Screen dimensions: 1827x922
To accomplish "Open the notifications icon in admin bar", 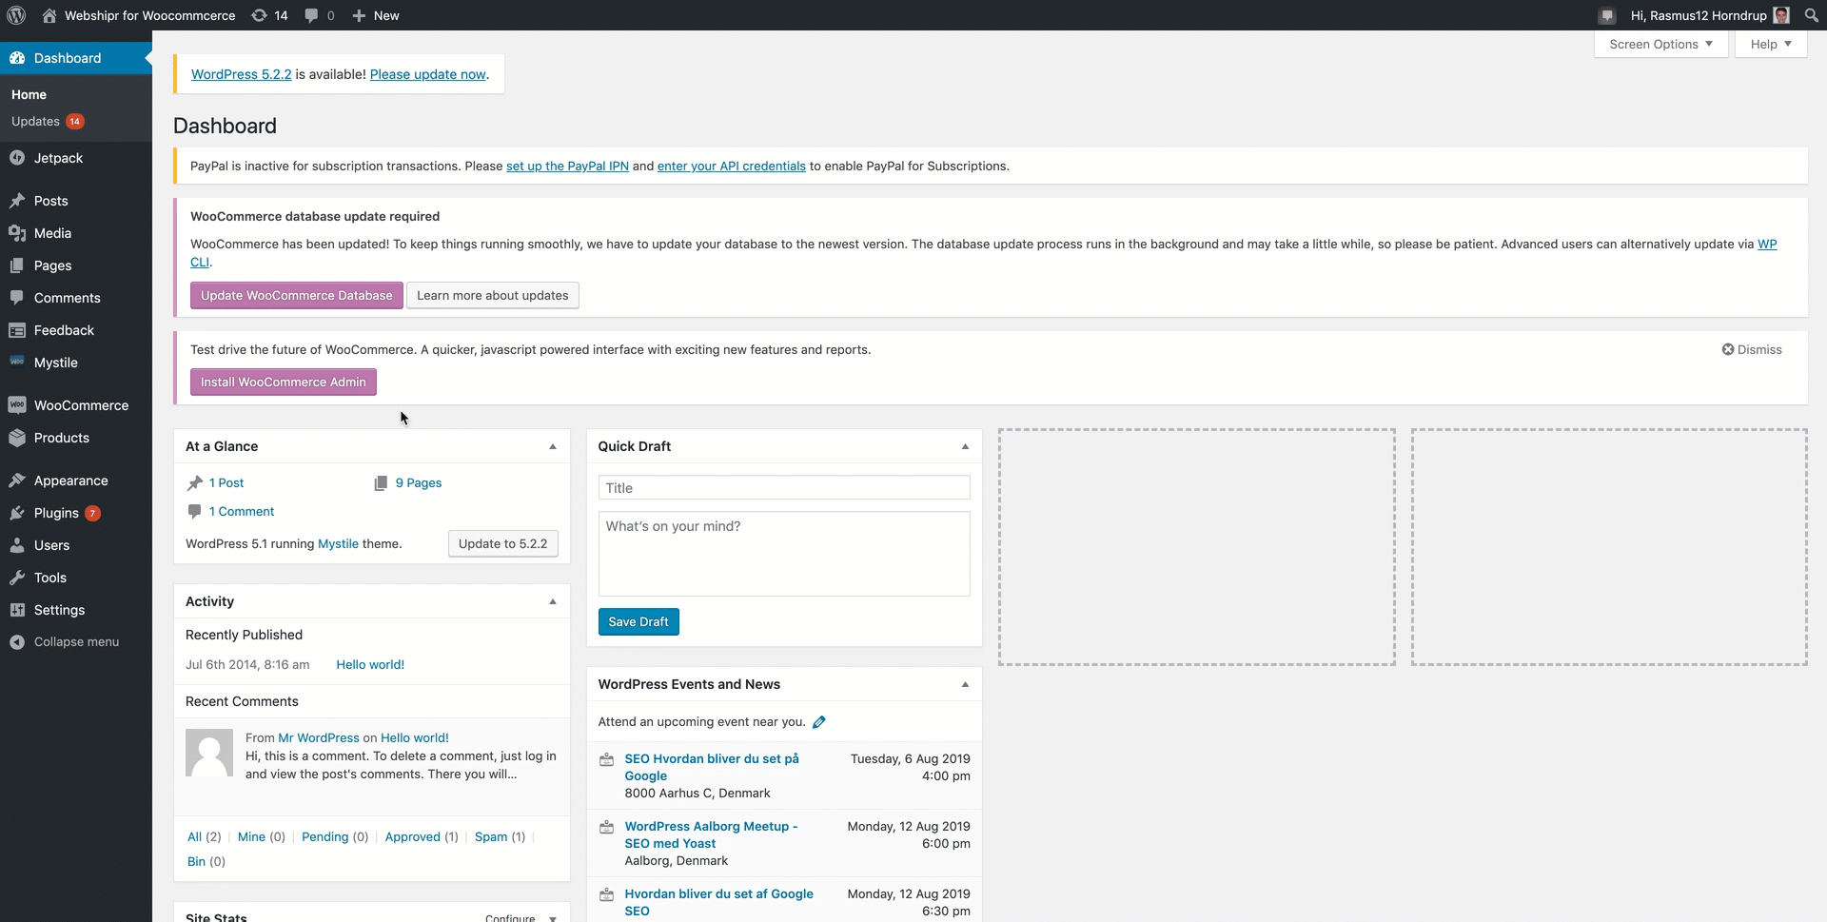I will pos(1607,15).
